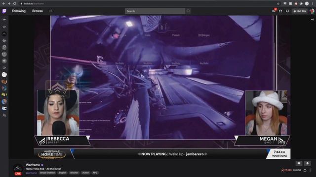The height and width of the screenshot is (177, 316).
Task: Click the Get Bits button
Action: coord(300,11)
